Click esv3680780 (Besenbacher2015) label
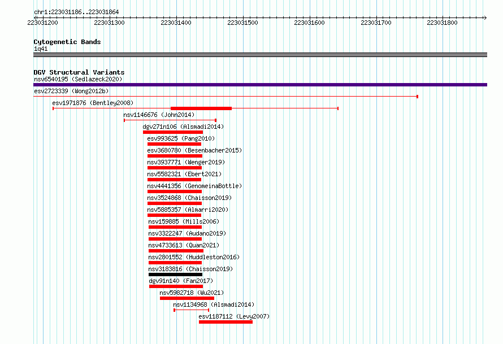This screenshot has height=344, width=503. [194, 150]
